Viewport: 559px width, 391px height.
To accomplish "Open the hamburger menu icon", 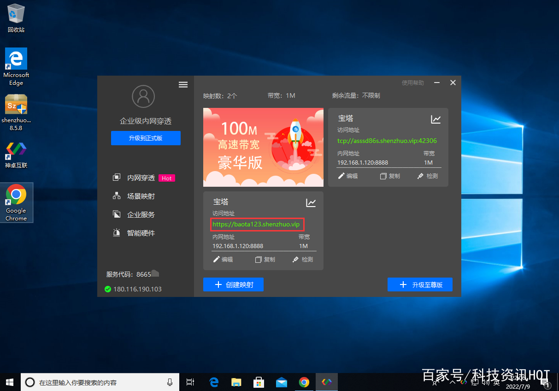I will click(183, 84).
